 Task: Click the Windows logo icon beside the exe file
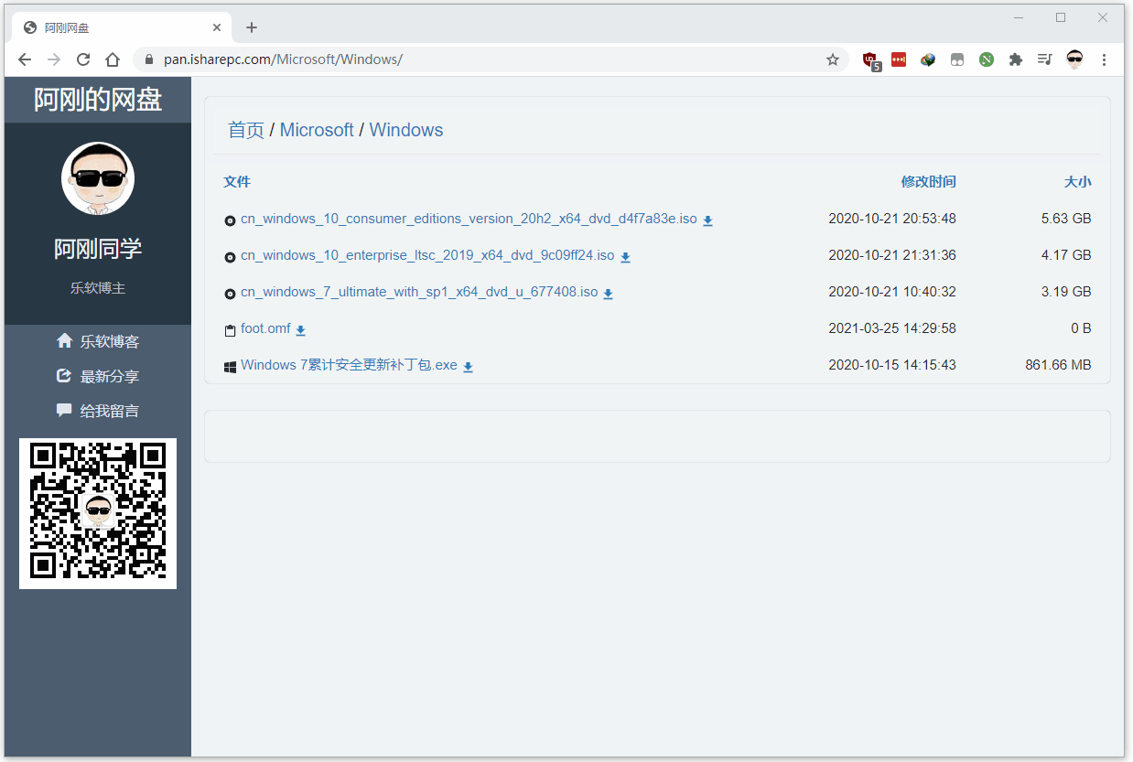(230, 367)
